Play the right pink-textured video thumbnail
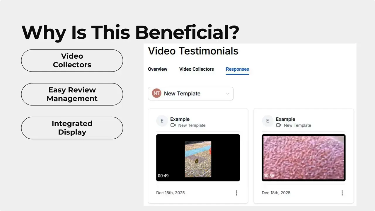375x211 pixels. pos(304,158)
